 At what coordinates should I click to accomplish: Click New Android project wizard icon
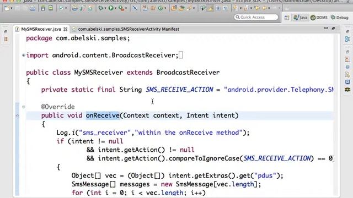click(74, 8)
